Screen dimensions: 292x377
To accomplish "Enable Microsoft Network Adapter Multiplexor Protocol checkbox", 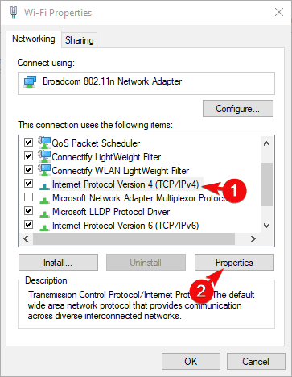I will click(x=28, y=197).
